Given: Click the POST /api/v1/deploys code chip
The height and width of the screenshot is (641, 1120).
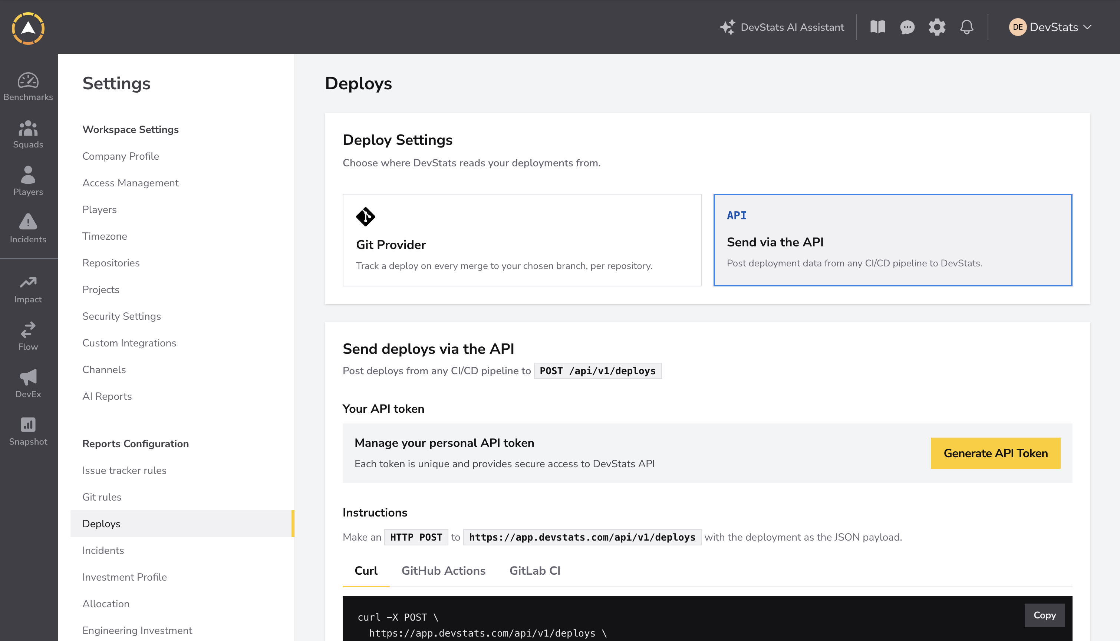Looking at the screenshot, I should tap(597, 371).
